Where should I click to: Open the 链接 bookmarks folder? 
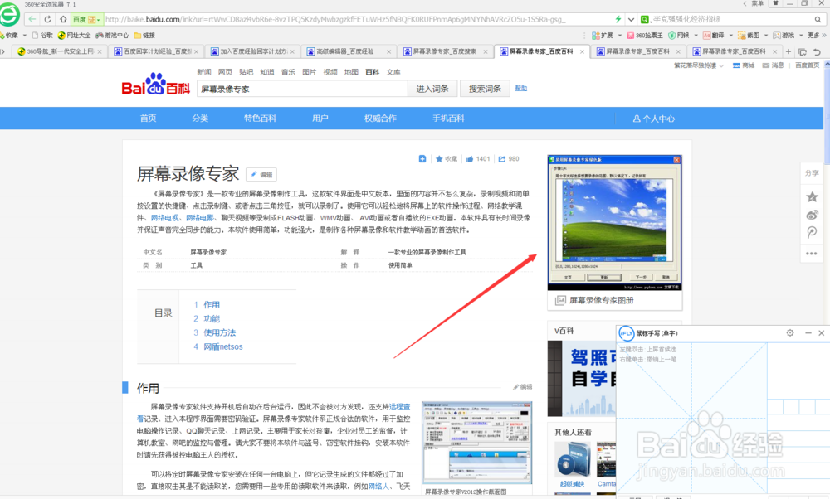tap(144, 36)
